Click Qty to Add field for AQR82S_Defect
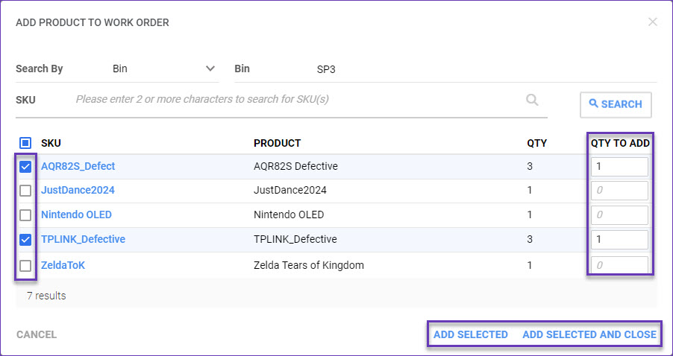Screen dimensions: 673x356 click(619, 167)
